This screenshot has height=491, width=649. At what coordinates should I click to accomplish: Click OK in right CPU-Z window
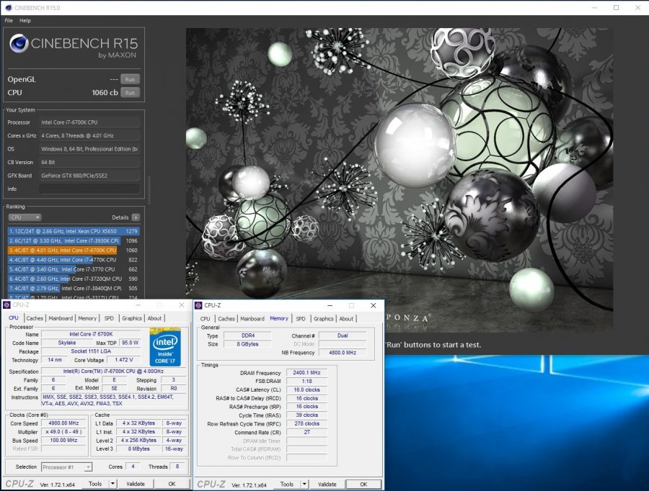click(x=363, y=484)
